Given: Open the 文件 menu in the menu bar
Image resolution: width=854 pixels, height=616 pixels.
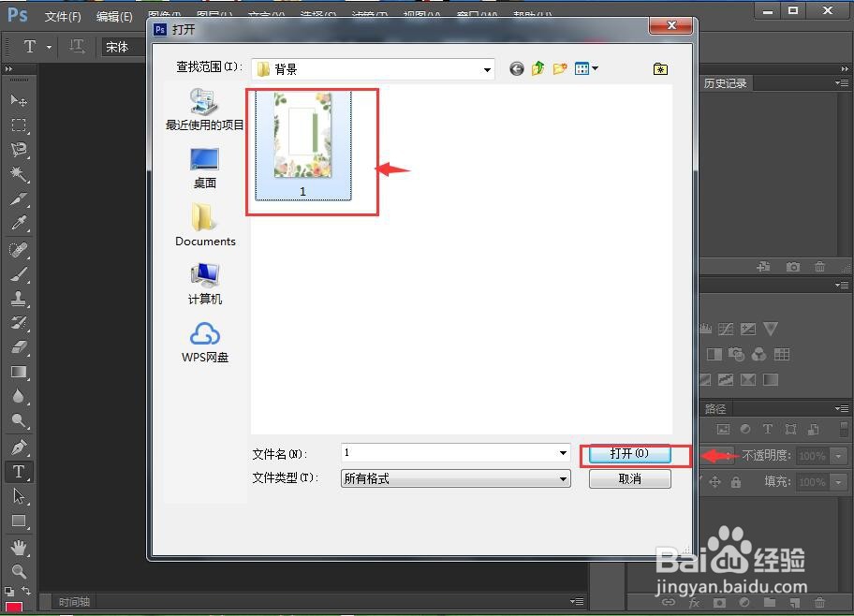Looking at the screenshot, I should click(64, 16).
